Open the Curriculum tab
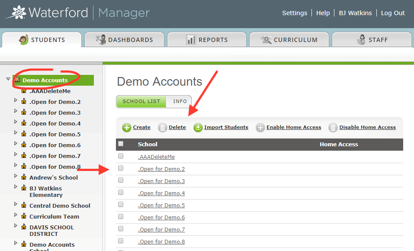The height and width of the screenshot is (251, 414). tap(289, 40)
